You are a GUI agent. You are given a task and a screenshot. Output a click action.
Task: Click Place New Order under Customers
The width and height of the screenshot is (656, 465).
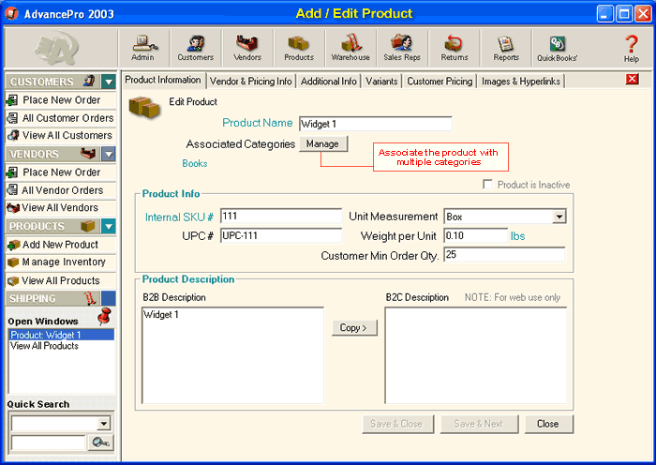(x=61, y=100)
